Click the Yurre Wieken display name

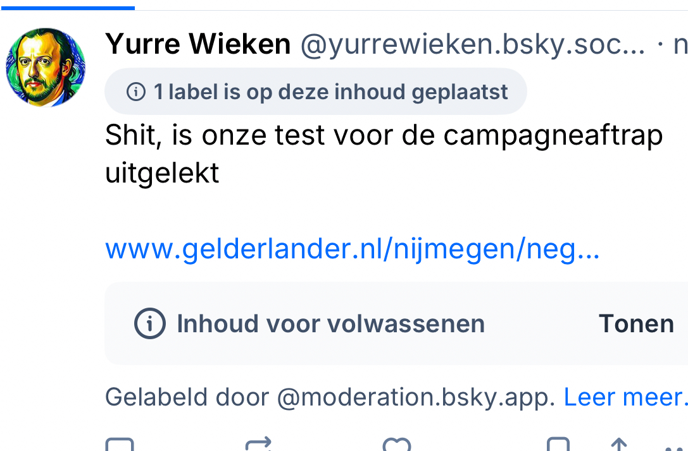click(x=197, y=45)
